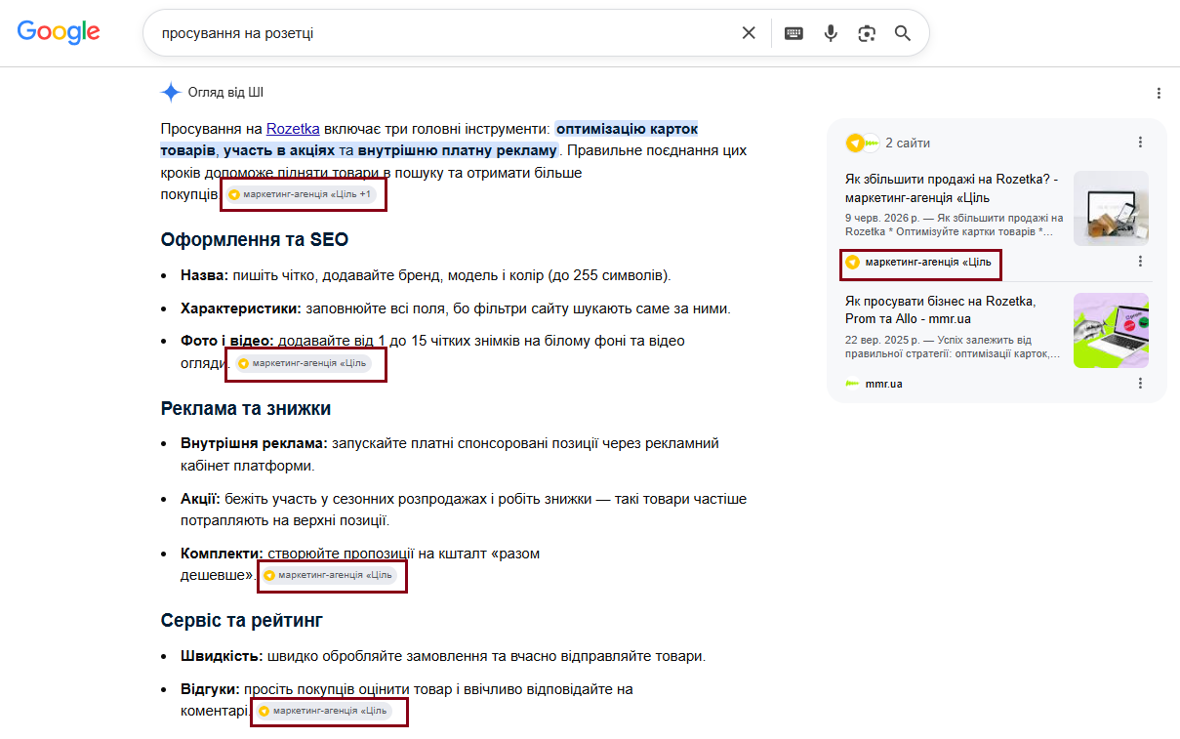Click the 'Сервіс та рейтинг' heading
1180x739 pixels.
pos(242,620)
